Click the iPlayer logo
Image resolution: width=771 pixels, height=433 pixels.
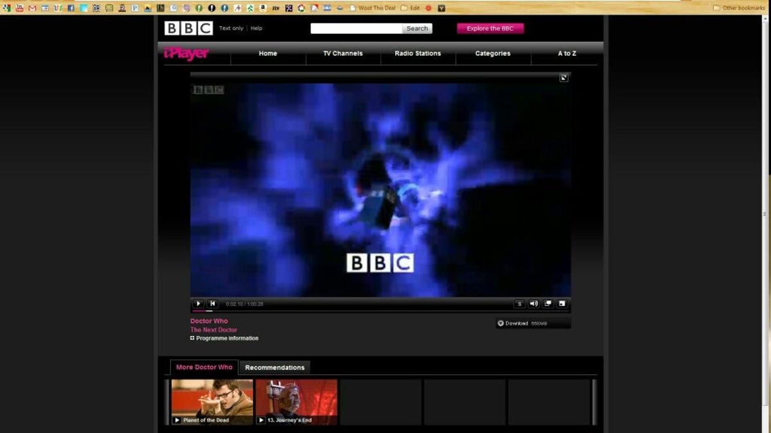[x=186, y=54]
